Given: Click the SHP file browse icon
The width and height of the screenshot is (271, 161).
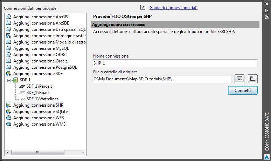Looking at the screenshot, I should [239, 79].
